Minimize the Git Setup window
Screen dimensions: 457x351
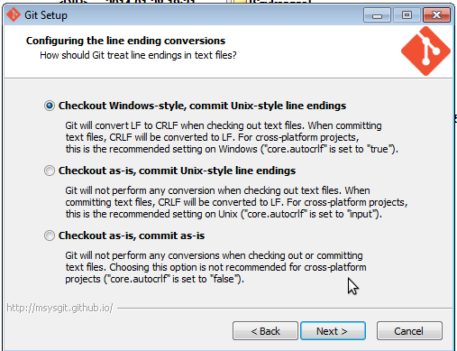(377, 15)
